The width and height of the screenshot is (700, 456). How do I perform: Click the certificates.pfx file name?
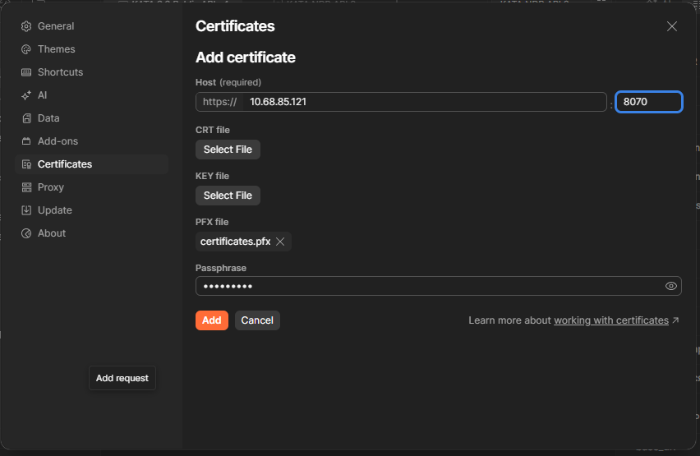click(x=235, y=242)
